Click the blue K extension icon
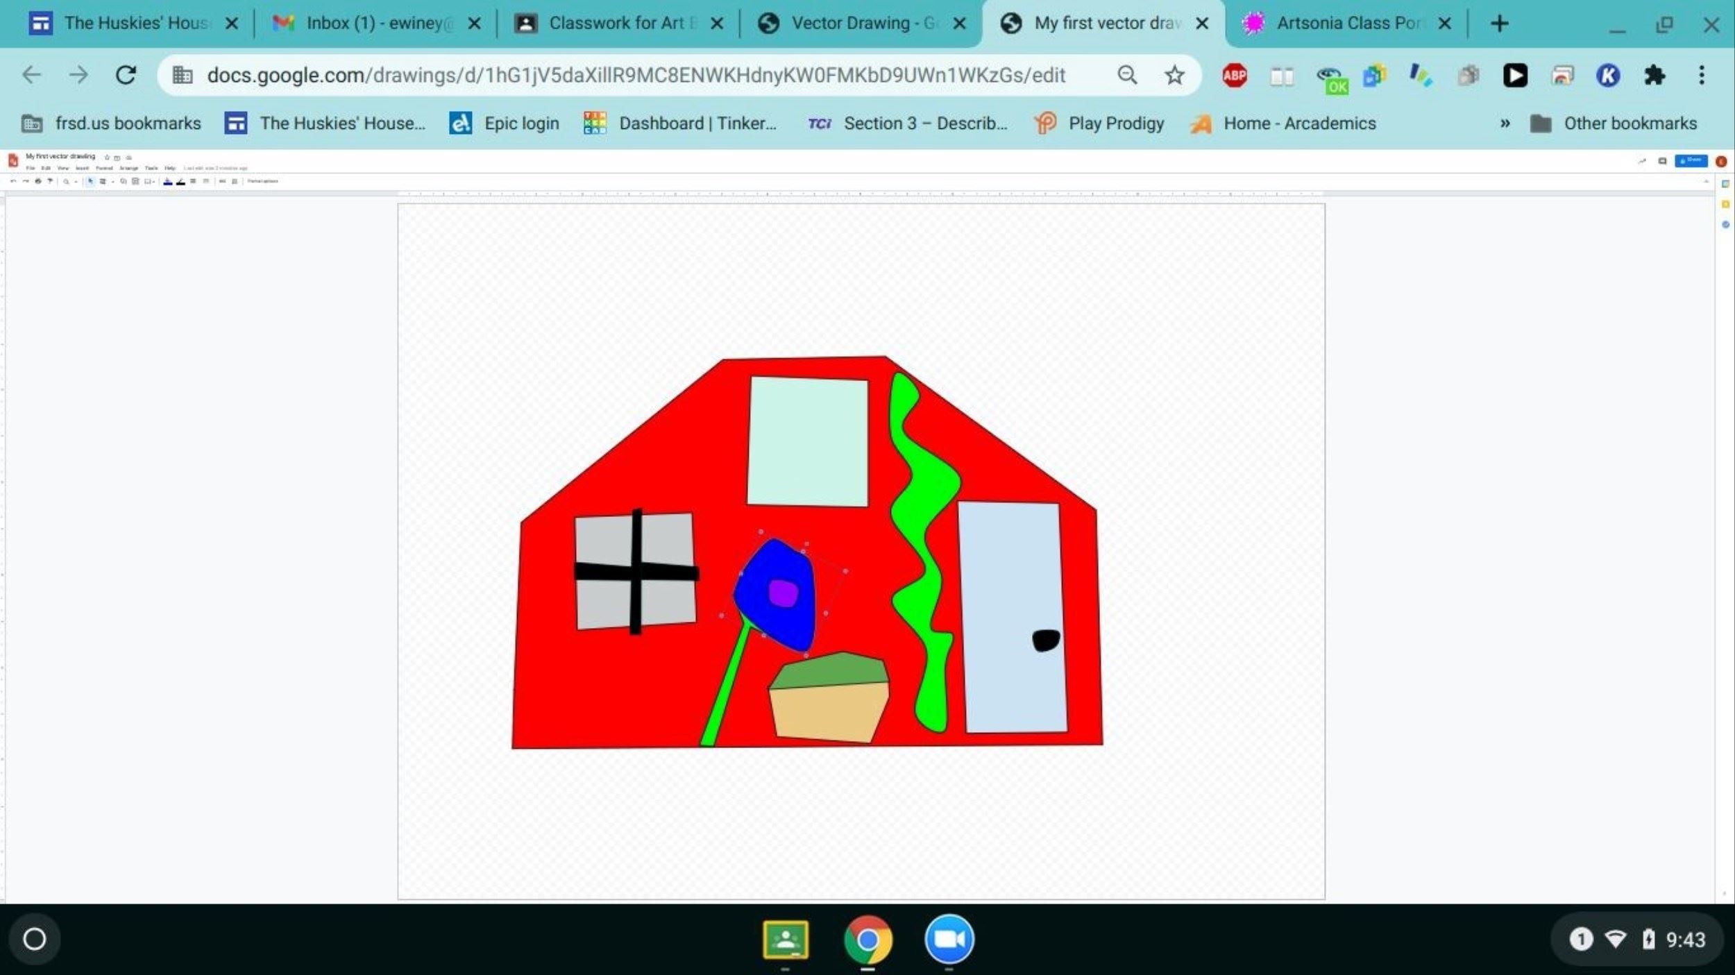Image resolution: width=1735 pixels, height=975 pixels. 1608,75
